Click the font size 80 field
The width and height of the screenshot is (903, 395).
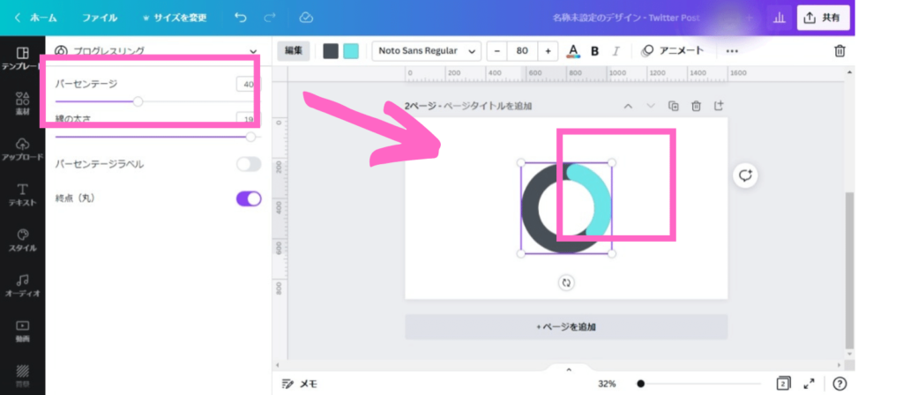(522, 50)
